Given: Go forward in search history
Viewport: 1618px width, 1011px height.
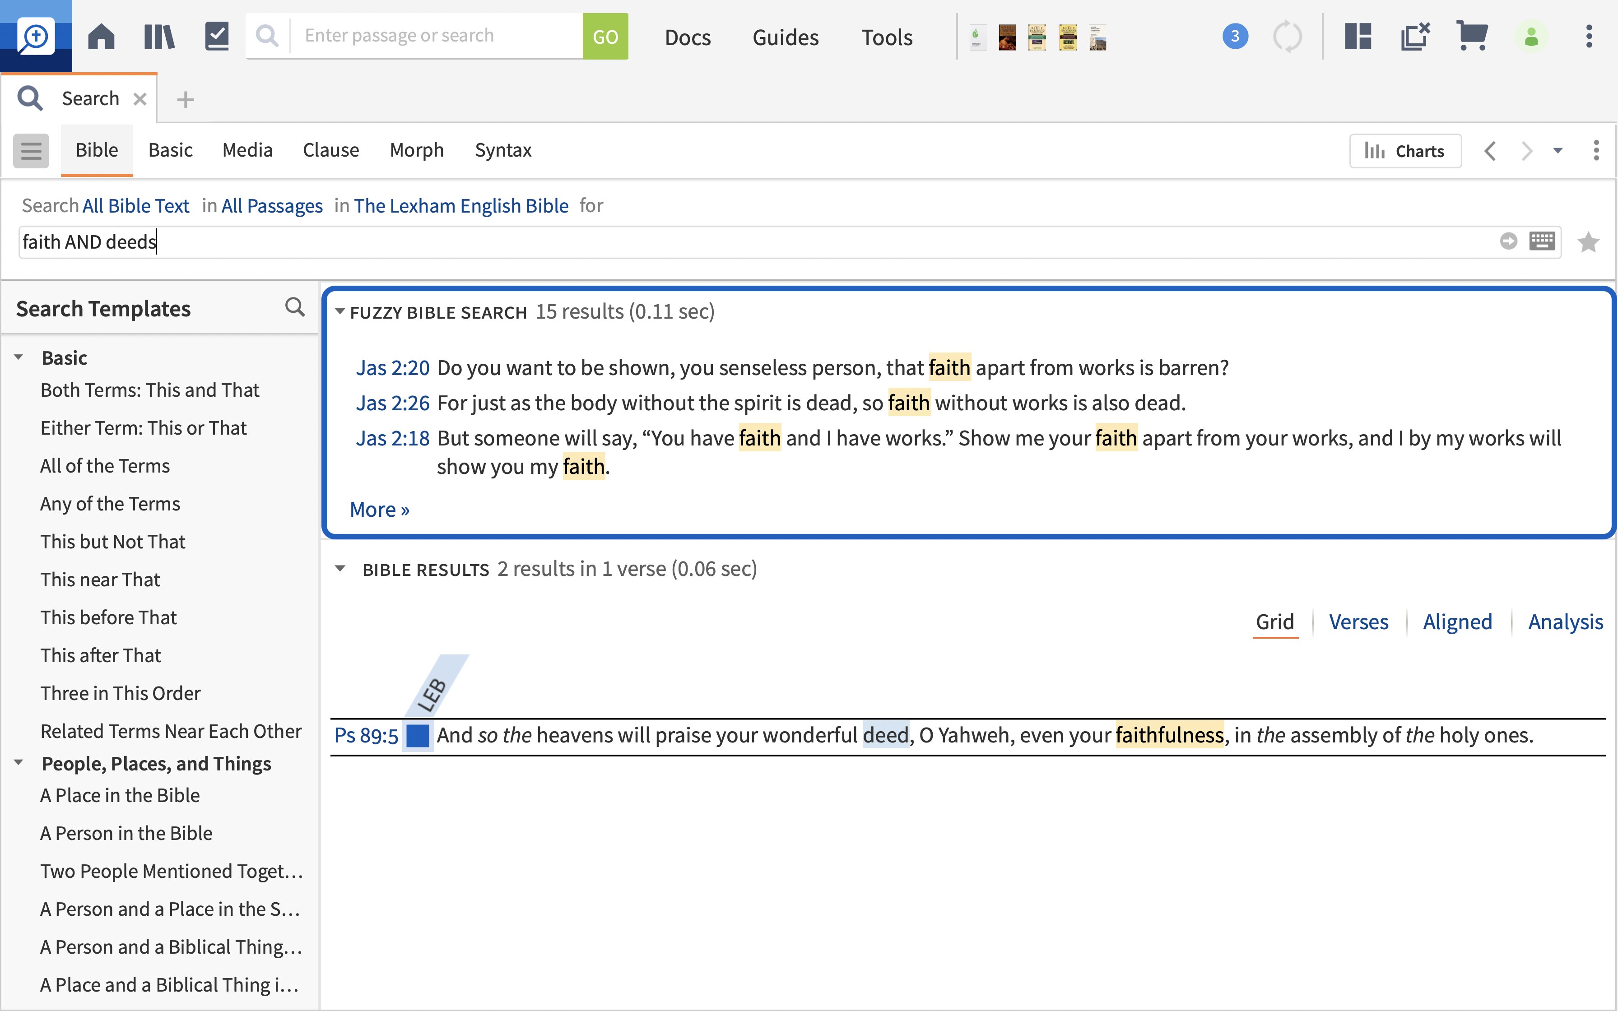Looking at the screenshot, I should tap(1526, 151).
